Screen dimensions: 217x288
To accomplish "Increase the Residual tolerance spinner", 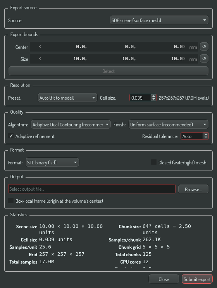I will point(206,135).
